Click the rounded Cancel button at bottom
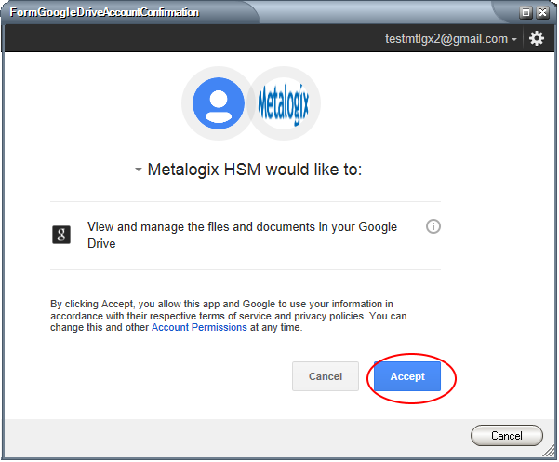The width and height of the screenshot is (559, 462). [x=508, y=436]
